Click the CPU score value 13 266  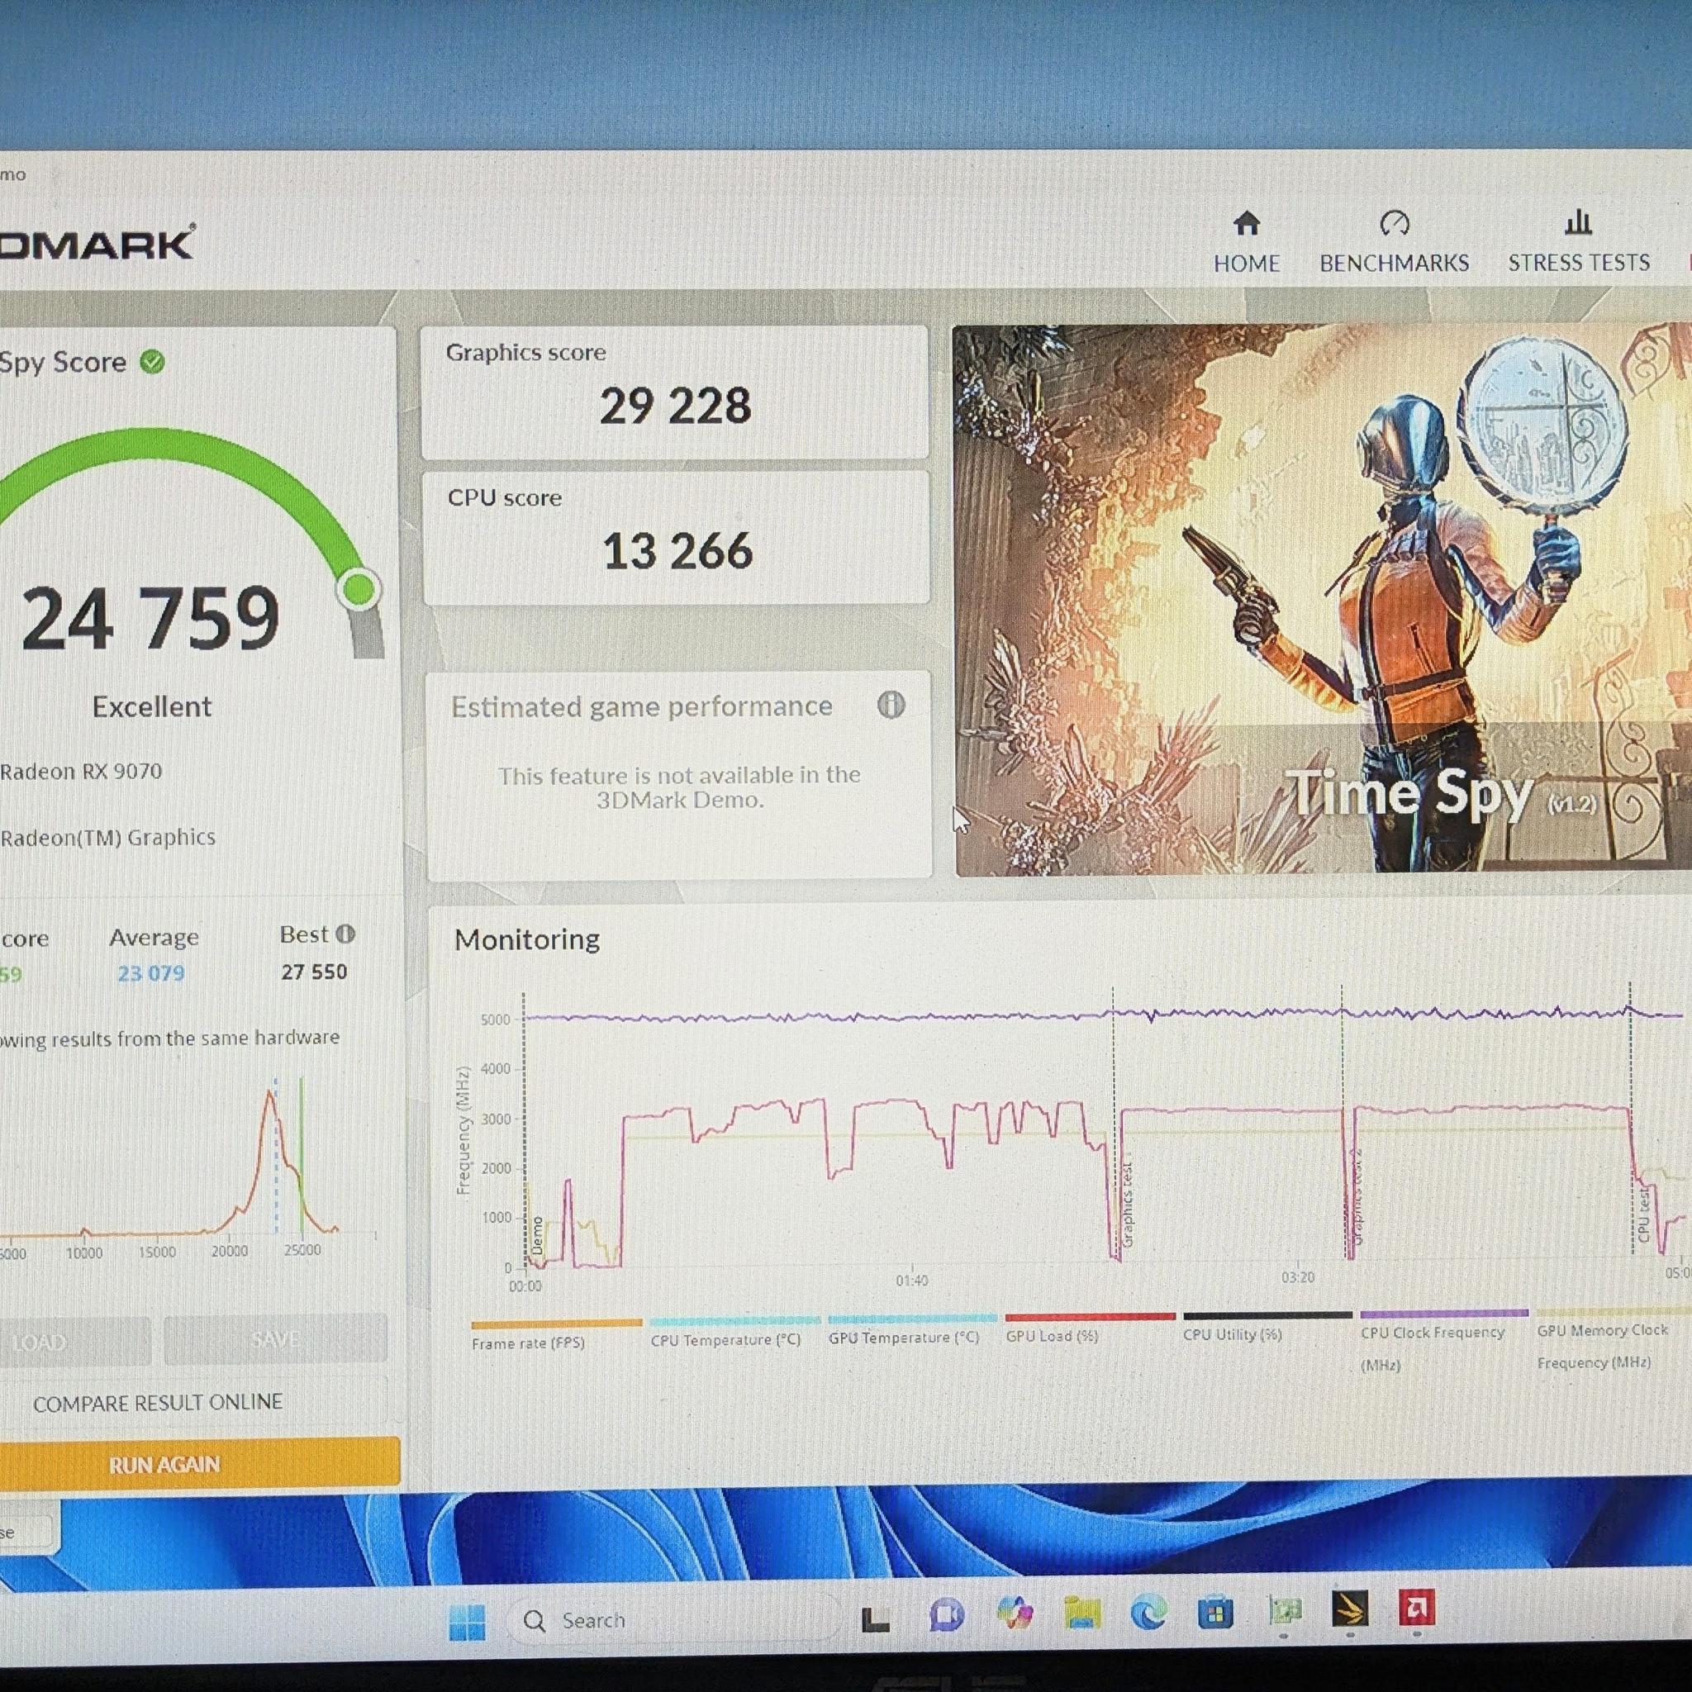pyautogui.click(x=677, y=552)
